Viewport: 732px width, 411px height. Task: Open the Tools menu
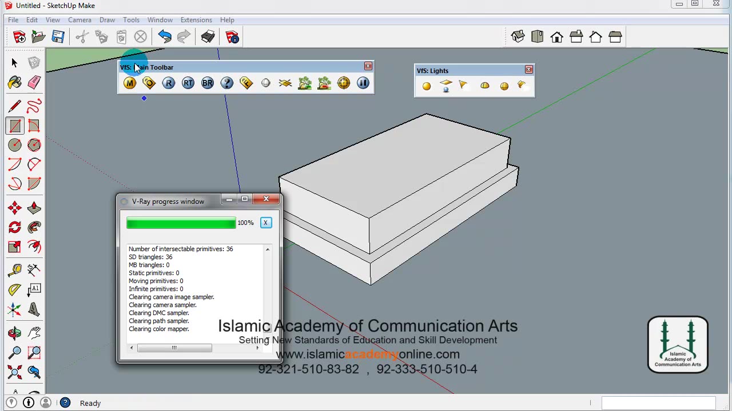pyautogui.click(x=131, y=20)
